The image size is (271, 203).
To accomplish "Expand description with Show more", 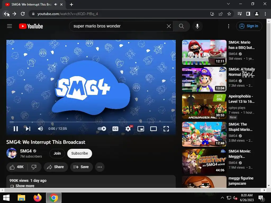I will (25, 186).
